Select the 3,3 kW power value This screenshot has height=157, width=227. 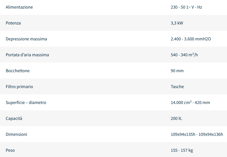[177, 23]
